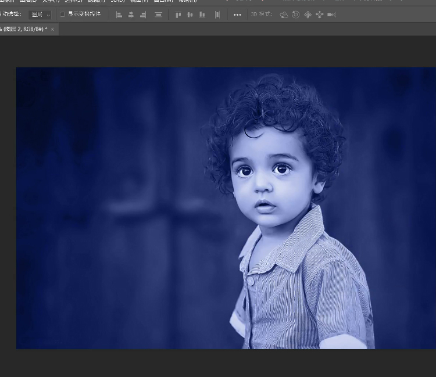Open the 窗口(W) menu

[x=163, y=1]
